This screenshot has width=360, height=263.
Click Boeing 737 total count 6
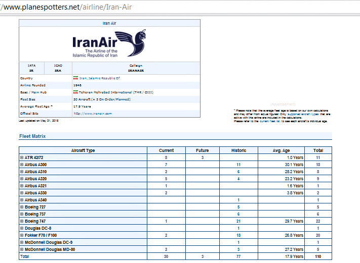[x=318, y=214]
